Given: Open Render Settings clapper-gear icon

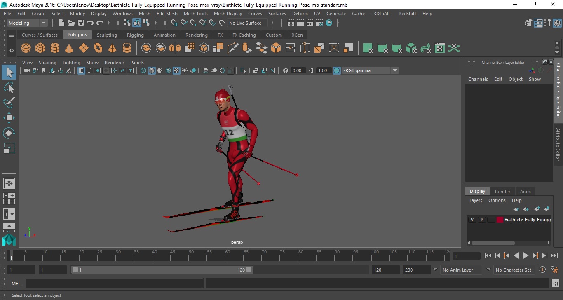Looking at the screenshot, I should click(x=319, y=23).
